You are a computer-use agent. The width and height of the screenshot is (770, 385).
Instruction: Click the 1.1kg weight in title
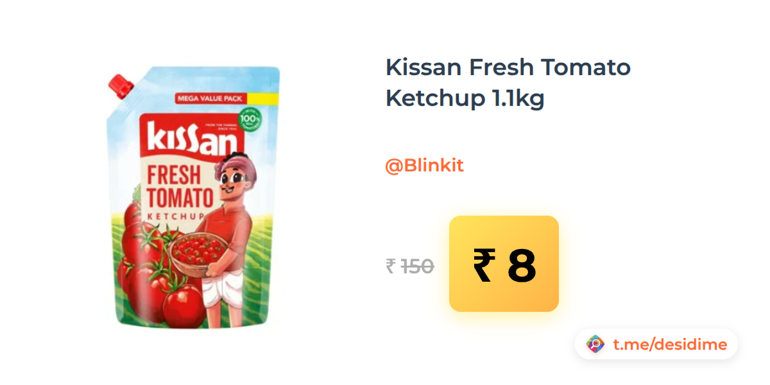[x=518, y=99]
